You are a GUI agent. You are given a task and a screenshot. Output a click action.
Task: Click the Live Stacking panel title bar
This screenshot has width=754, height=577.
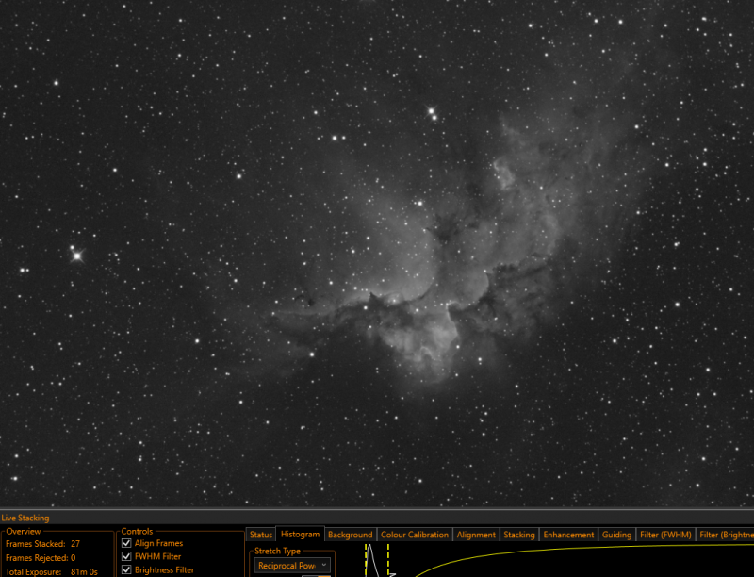(377, 518)
